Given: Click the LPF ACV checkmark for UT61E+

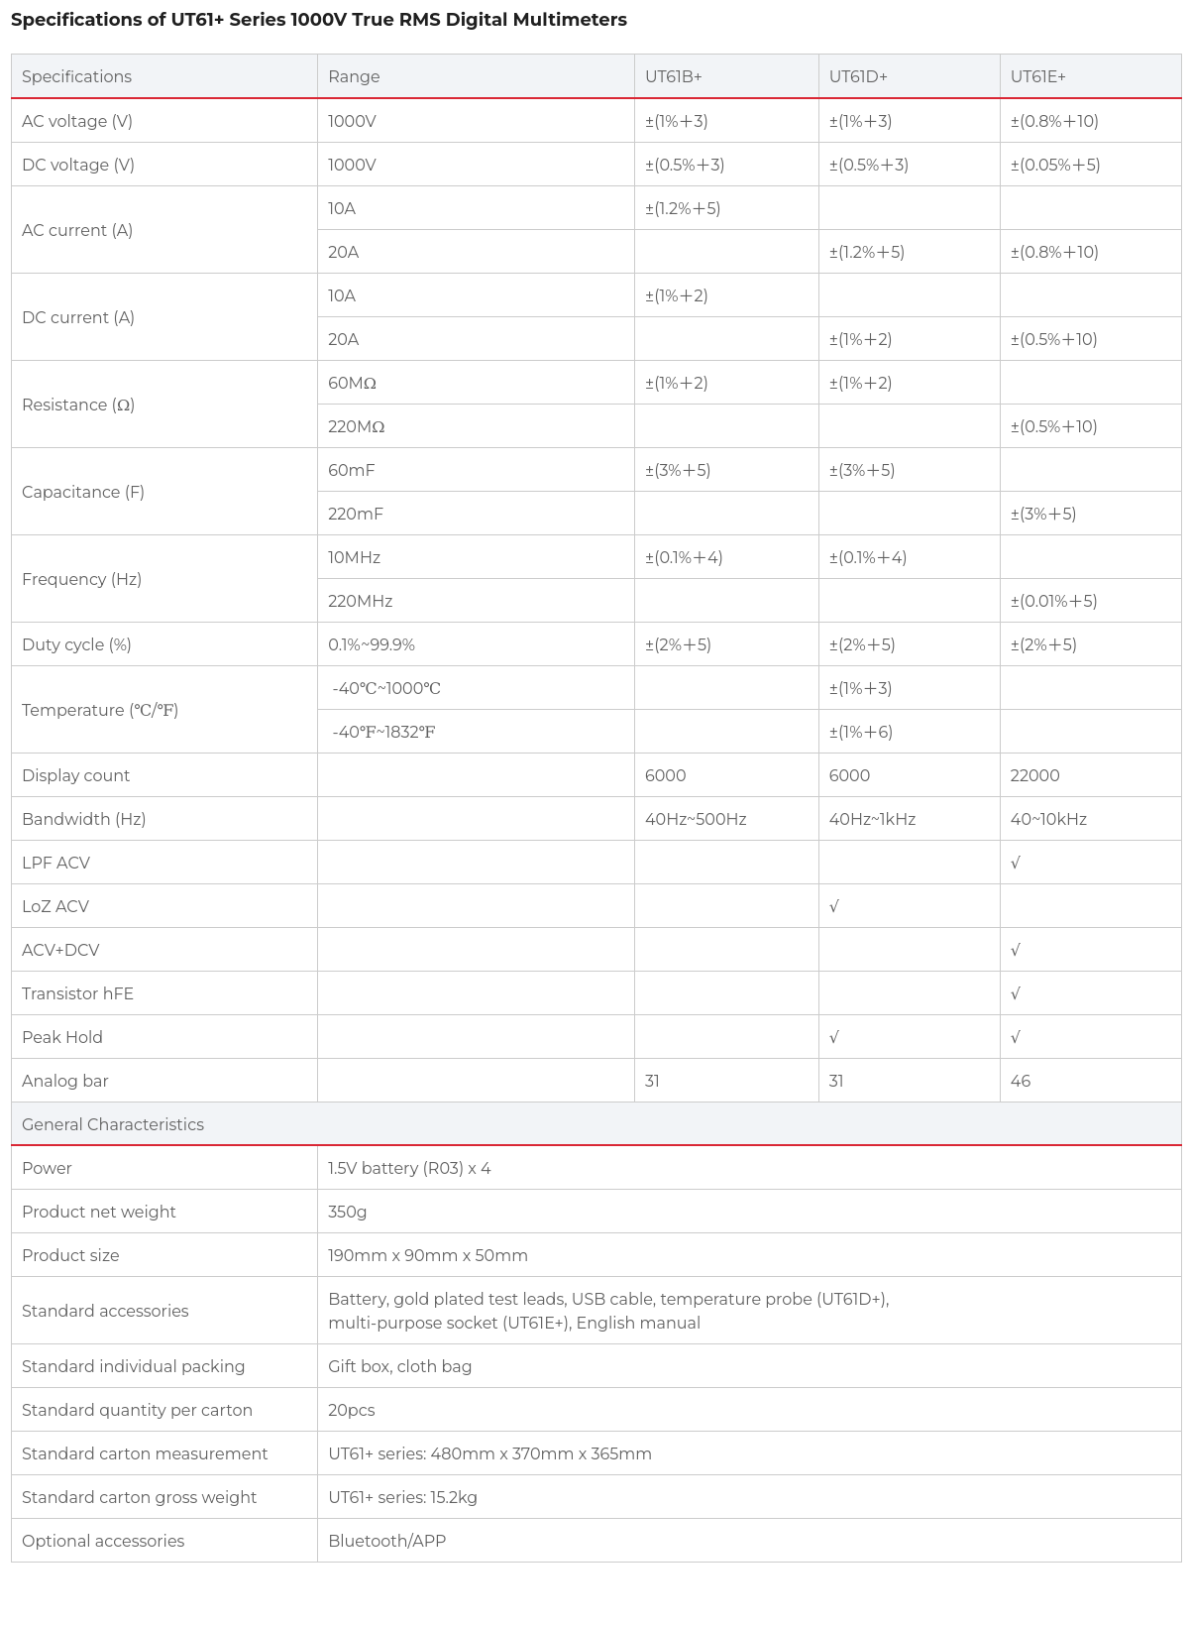Looking at the screenshot, I should (1016, 863).
